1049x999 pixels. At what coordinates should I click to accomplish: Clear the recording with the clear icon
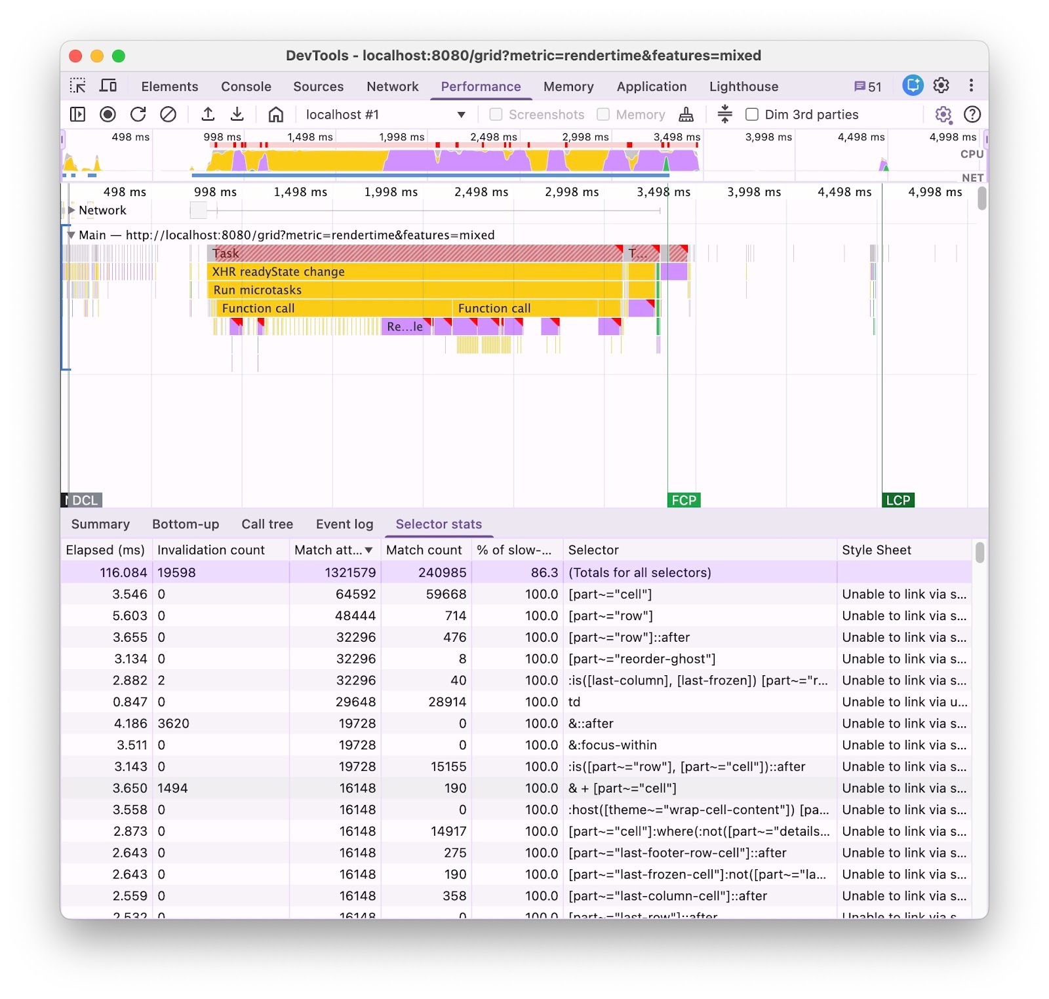[168, 115]
